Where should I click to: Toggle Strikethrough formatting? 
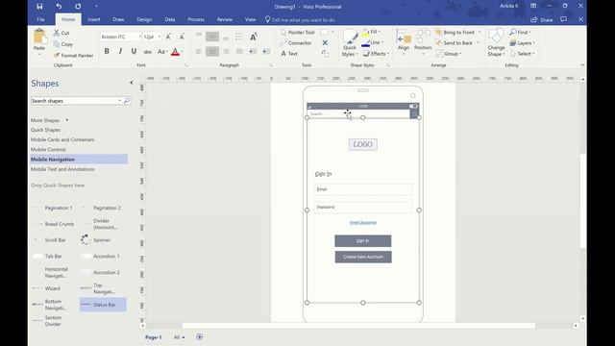(x=147, y=51)
